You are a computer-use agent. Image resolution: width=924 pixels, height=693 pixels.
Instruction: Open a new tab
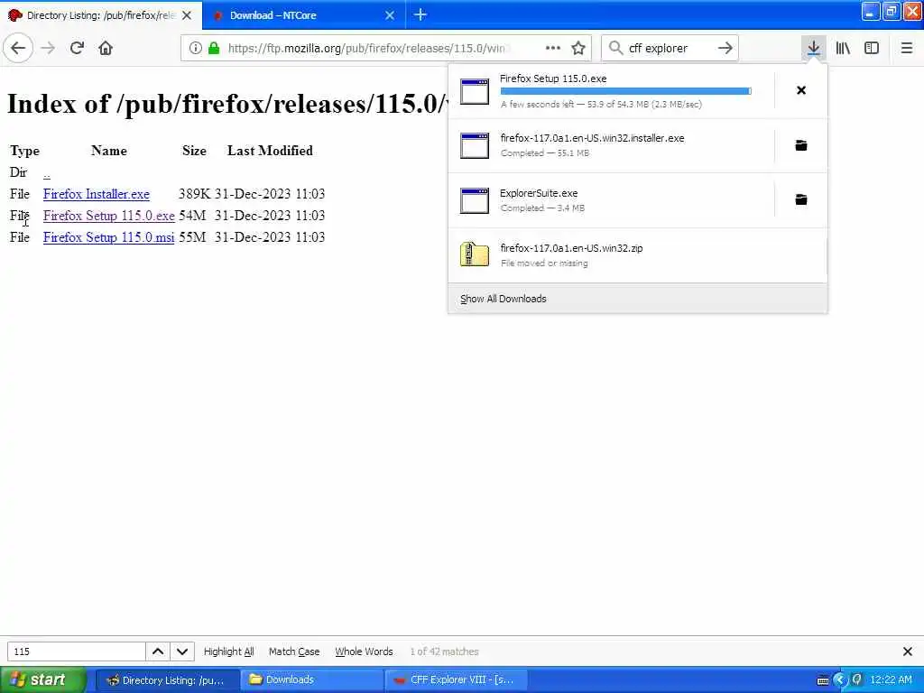[420, 14]
